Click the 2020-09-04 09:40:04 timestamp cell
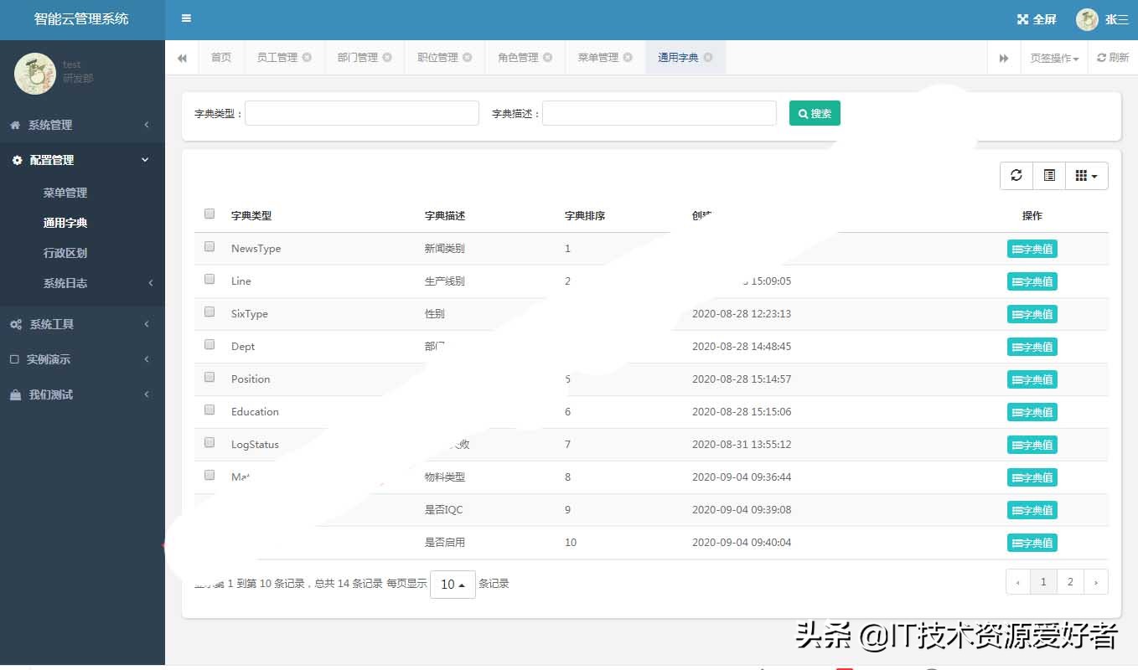The height and width of the screenshot is (670, 1138). 742,543
